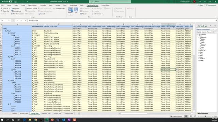The width and height of the screenshot is (218, 122).
Task: Select Entity dimension in Smart View tree
Action: pos(202,41)
